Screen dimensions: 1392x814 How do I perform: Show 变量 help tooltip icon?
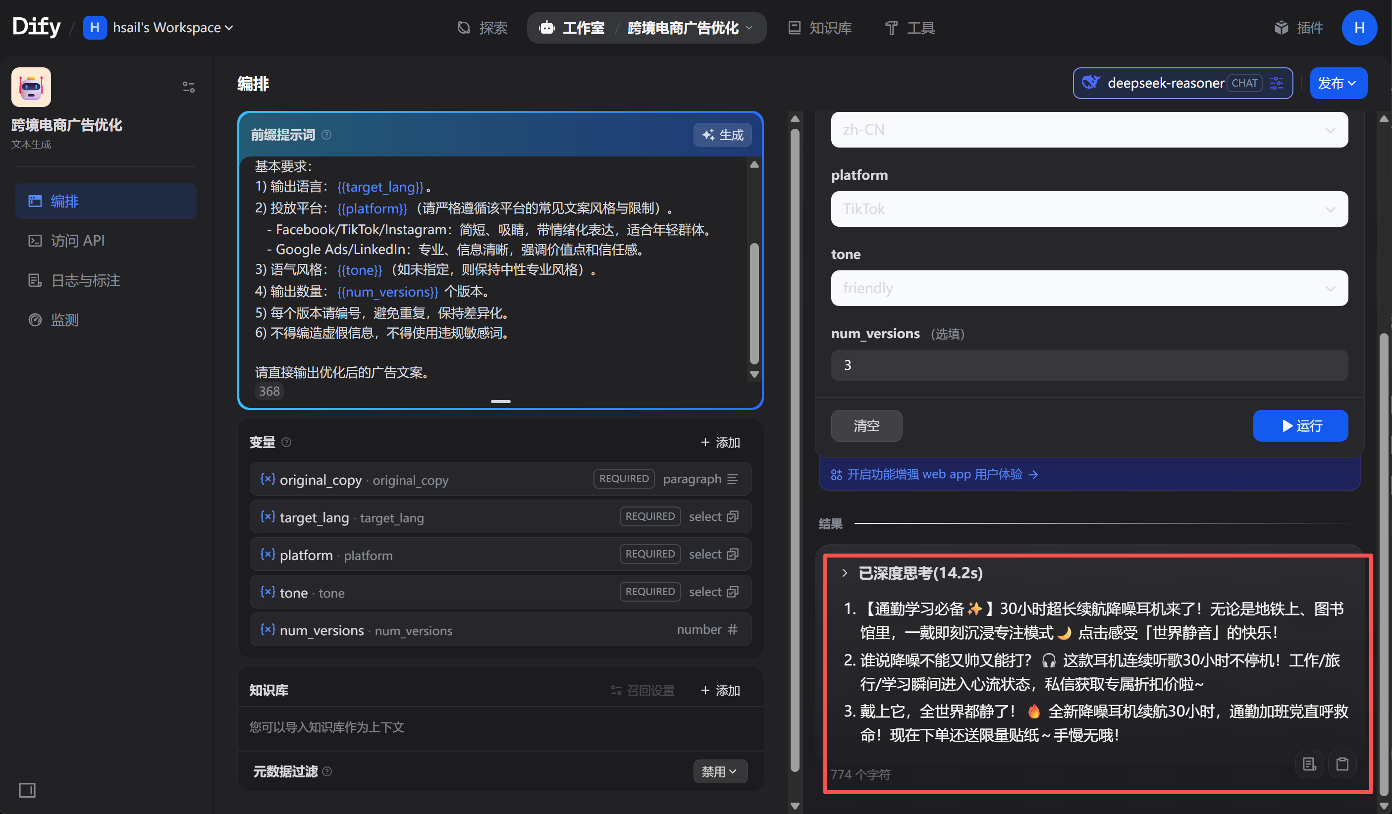point(286,442)
